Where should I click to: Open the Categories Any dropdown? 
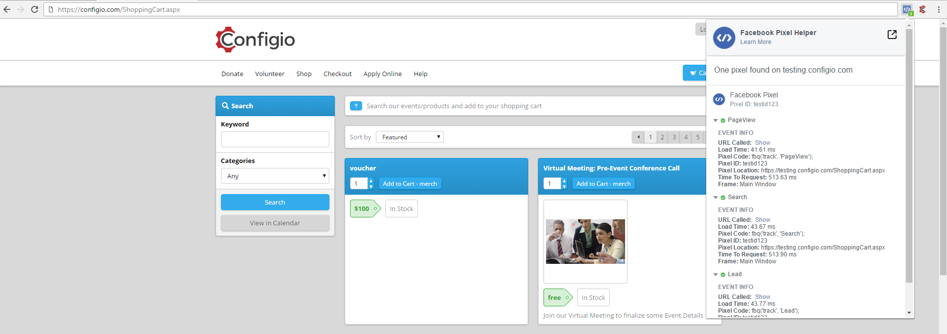[x=275, y=176]
